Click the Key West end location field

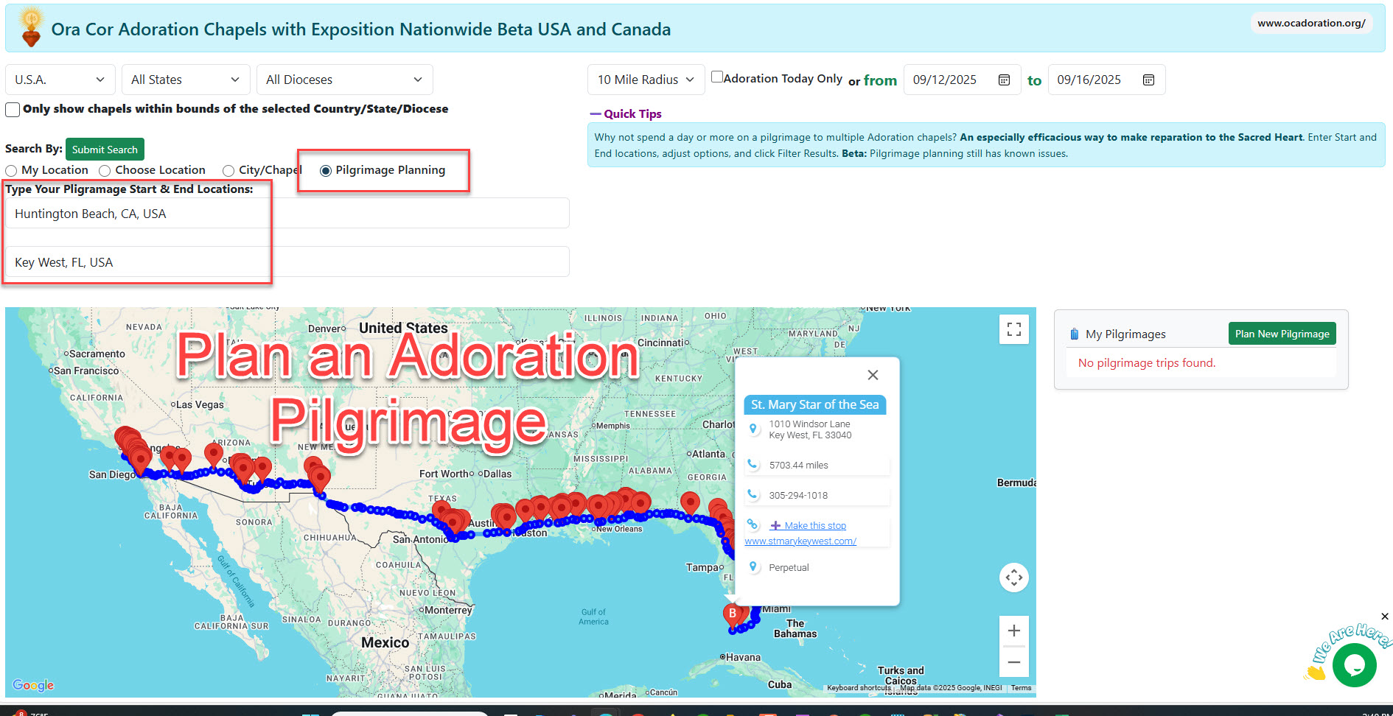[x=287, y=262]
